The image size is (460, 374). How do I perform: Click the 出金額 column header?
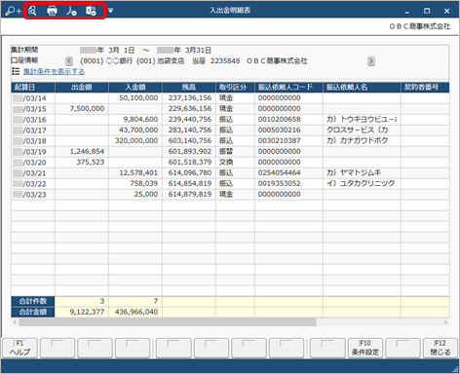82,88
